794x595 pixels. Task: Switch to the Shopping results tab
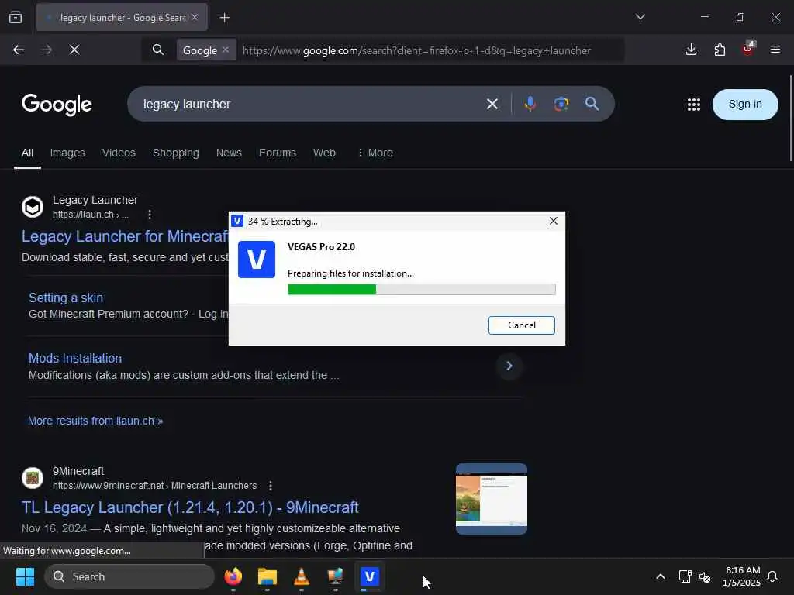176,153
